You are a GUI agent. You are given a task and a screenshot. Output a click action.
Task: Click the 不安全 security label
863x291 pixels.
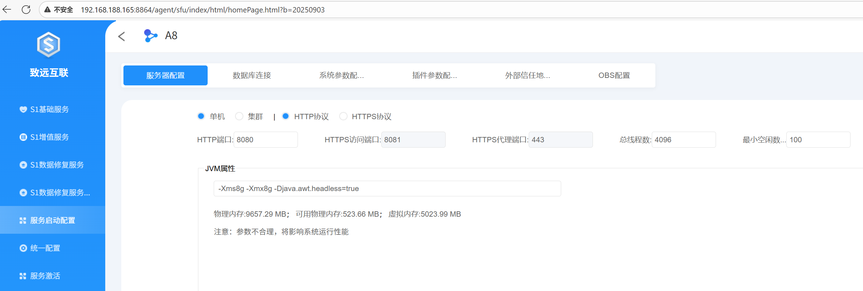pyautogui.click(x=64, y=10)
